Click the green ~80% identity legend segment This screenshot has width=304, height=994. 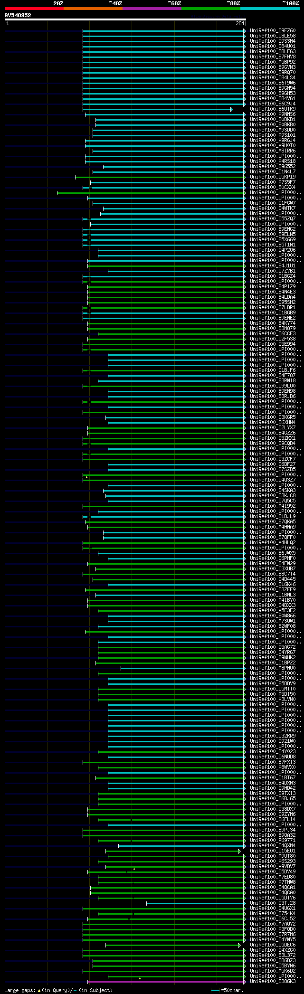(211, 9)
